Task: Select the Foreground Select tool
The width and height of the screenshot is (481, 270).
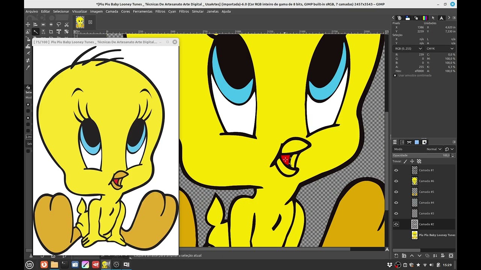Action: [28, 32]
